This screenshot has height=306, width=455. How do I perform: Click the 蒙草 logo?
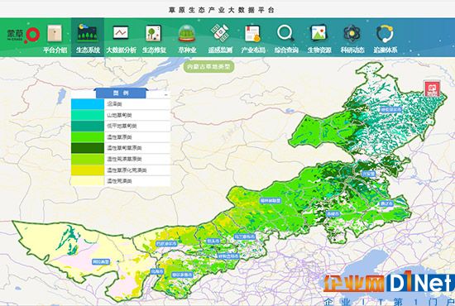(23, 35)
